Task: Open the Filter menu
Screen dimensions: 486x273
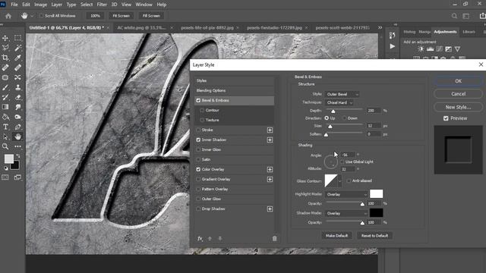Action: coord(102,5)
